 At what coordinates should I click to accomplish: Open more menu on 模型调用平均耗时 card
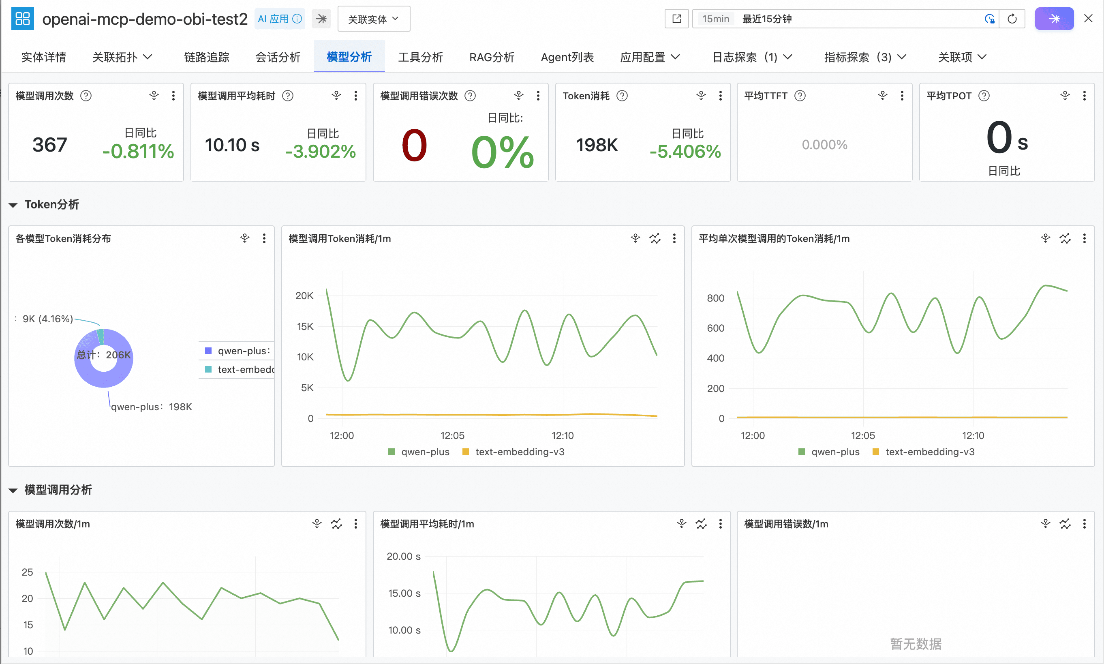click(x=355, y=96)
